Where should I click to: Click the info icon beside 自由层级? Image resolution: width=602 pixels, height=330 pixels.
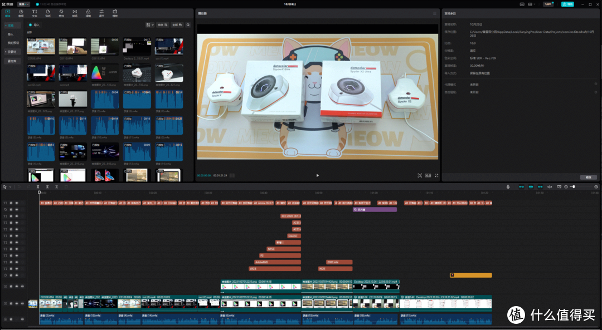(x=596, y=92)
